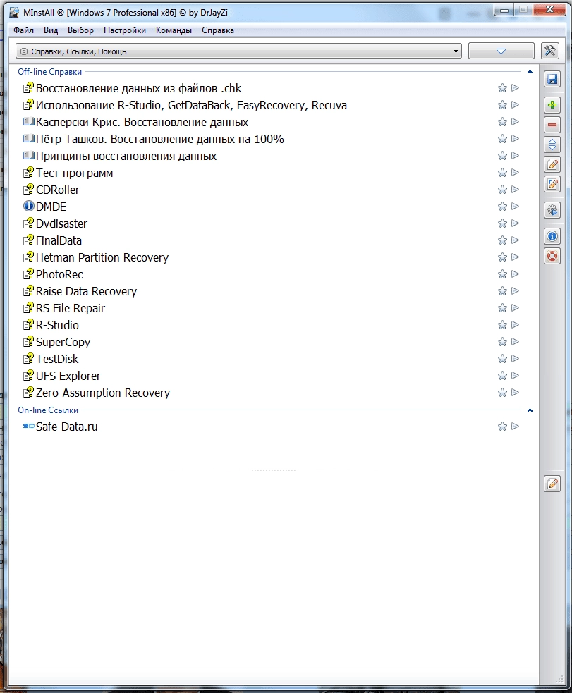Image resolution: width=572 pixels, height=693 pixels.
Task: Click the blue info icon beside DMDE
Action: [x=28, y=206]
